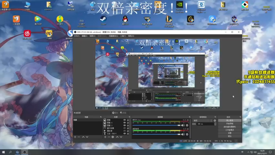Viewport: 275px width, 155px height.
Task: Toggle lock on first 图像 source
Action: (x=128, y=120)
